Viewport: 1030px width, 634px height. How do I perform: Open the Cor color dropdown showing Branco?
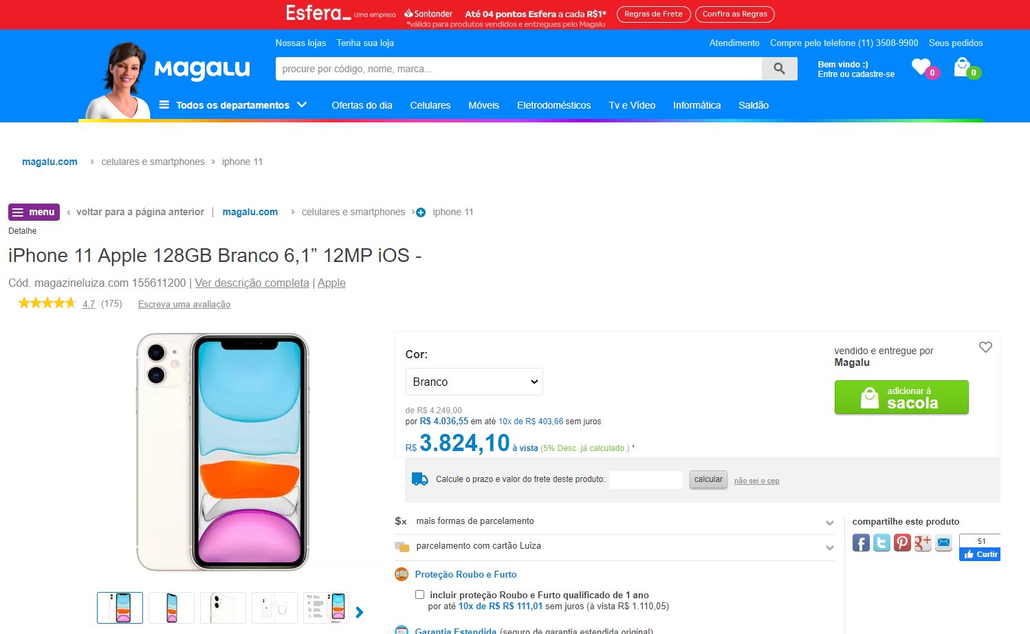click(474, 382)
